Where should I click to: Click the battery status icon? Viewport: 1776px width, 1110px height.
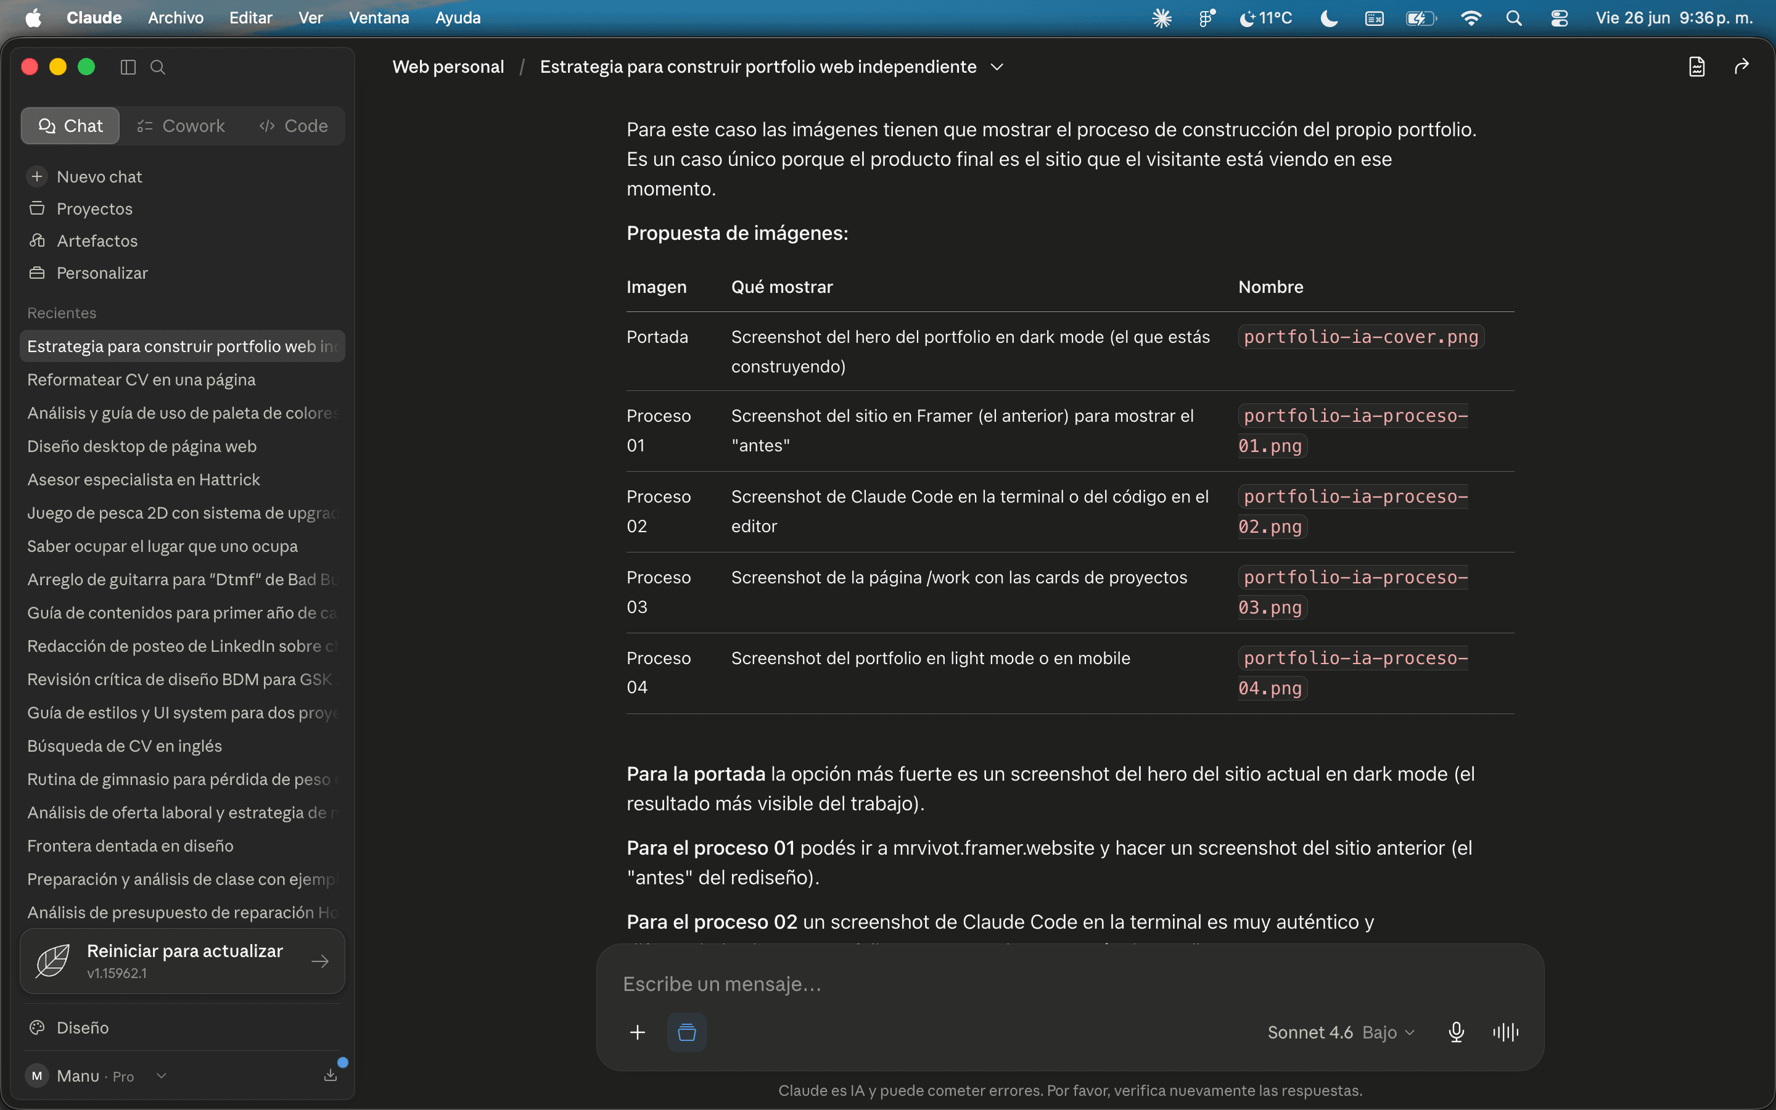[x=1421, y=18]
